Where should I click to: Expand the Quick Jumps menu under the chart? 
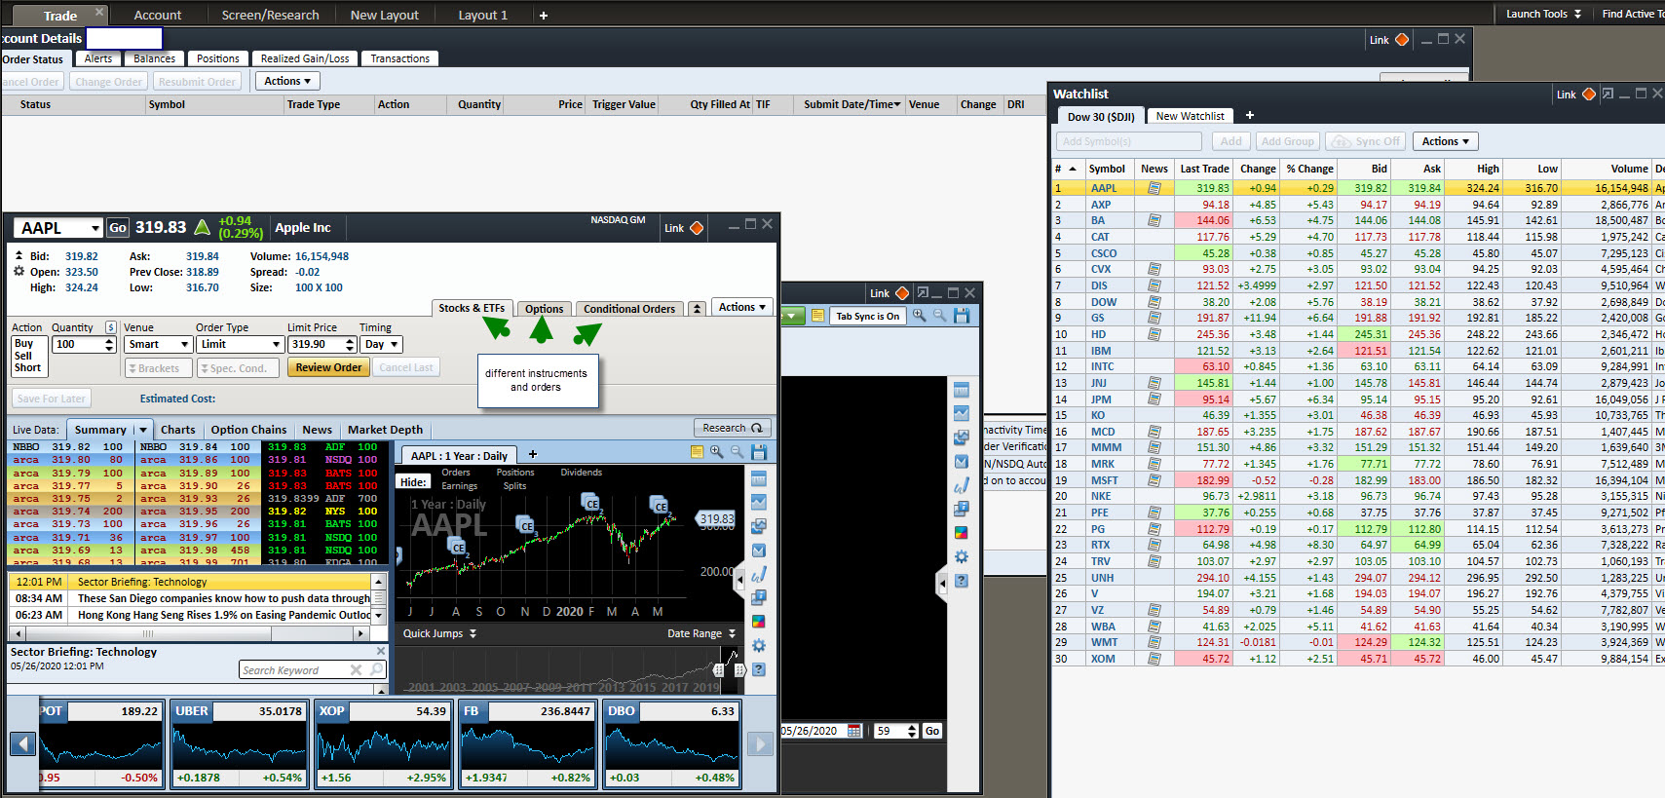439,633
